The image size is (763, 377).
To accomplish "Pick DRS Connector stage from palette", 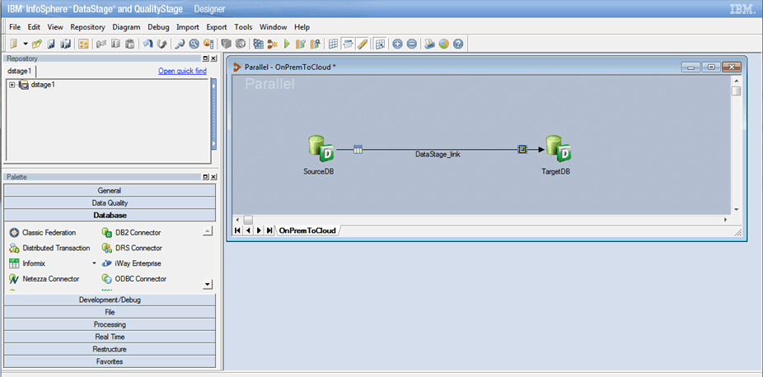I will [132, 249].
